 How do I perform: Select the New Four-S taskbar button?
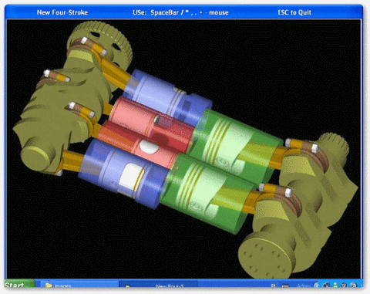tap(159, 286)
